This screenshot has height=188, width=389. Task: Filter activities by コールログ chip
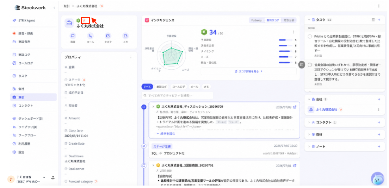click(179, 87)
